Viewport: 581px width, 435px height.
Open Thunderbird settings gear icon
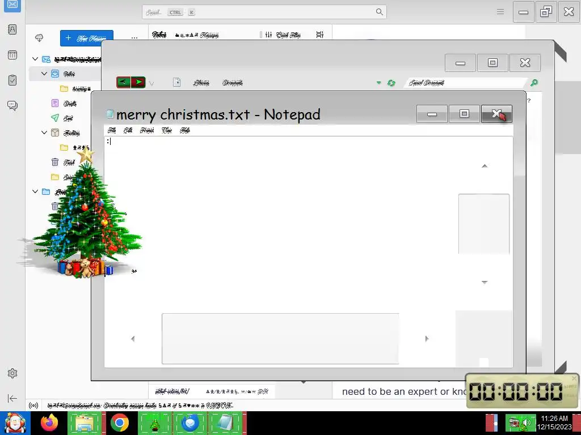(x=12, y=373)
